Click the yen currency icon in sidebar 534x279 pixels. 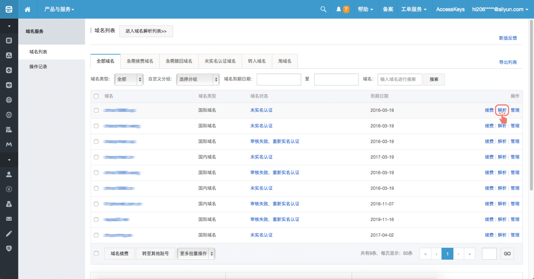9,189
